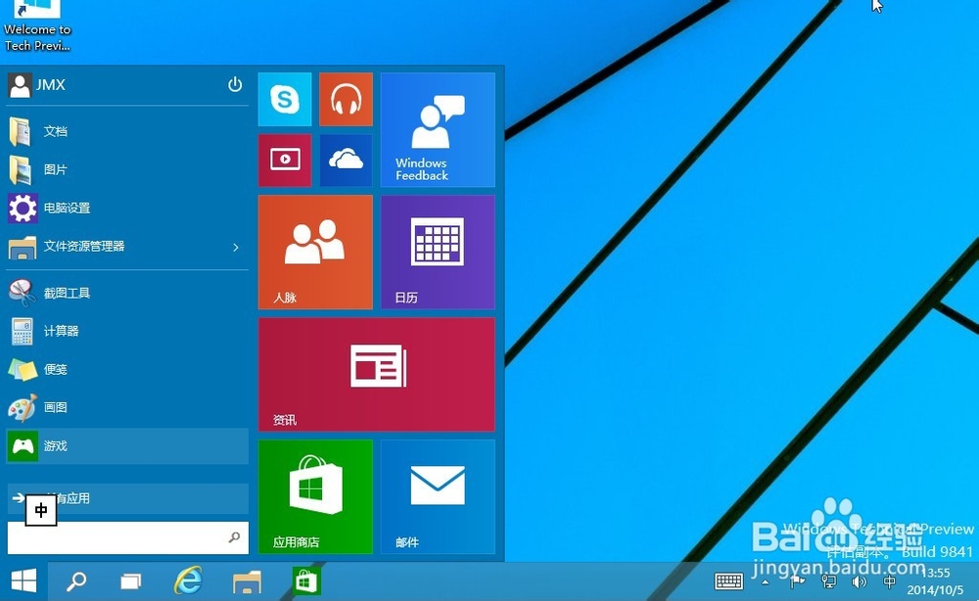
Task: Open 图片 Pictures folder
Action: 127,169
